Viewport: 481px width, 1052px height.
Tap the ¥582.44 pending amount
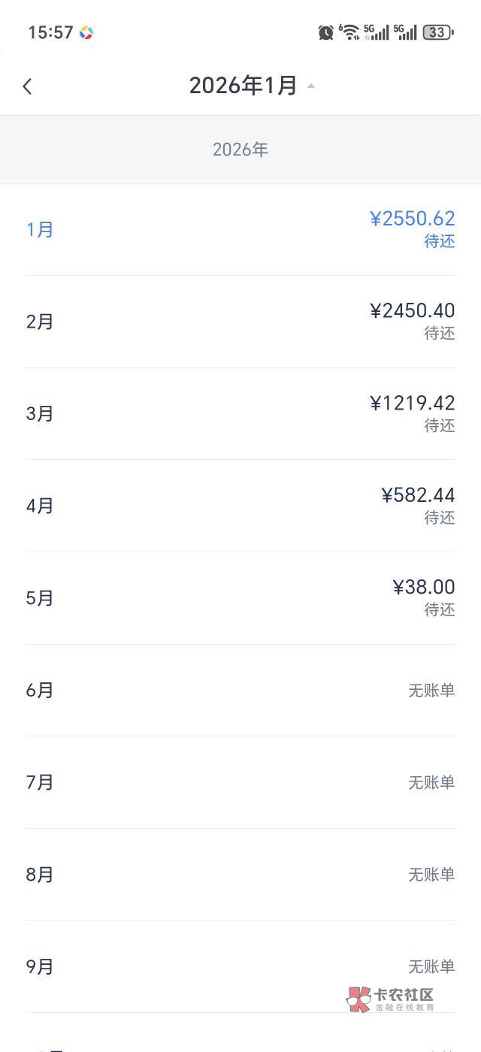(418, 494)
